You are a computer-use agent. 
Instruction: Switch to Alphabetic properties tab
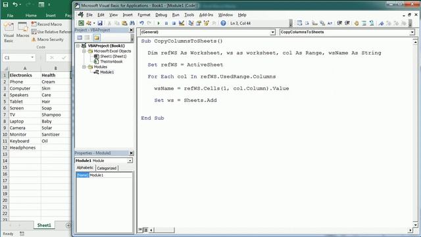(85, 168)
